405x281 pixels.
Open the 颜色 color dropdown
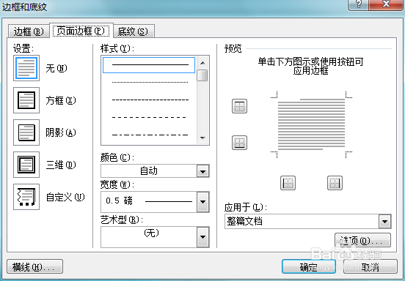pyautogui.click(x=202, y=171)
